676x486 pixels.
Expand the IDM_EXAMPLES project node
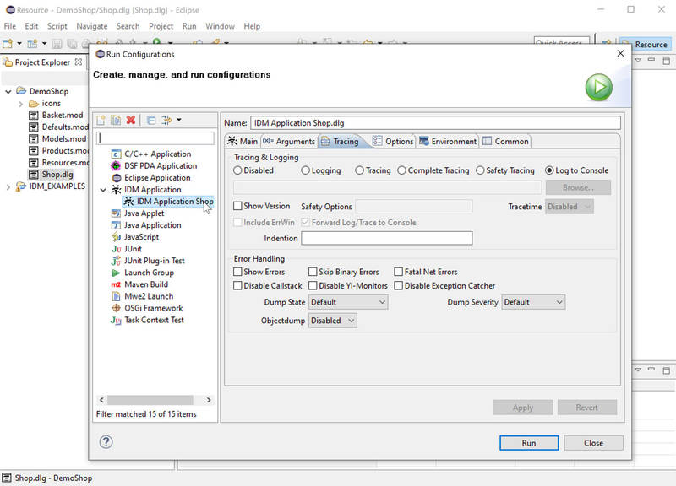[x=8, y=186]
